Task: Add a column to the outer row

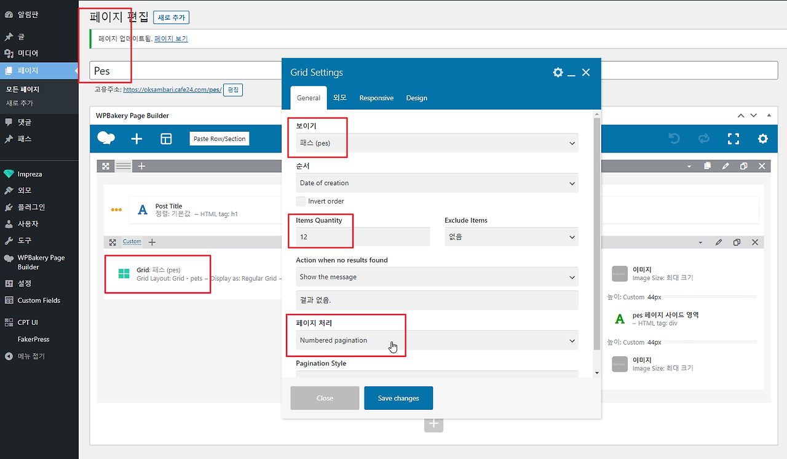Action: [x=141, y=166]
